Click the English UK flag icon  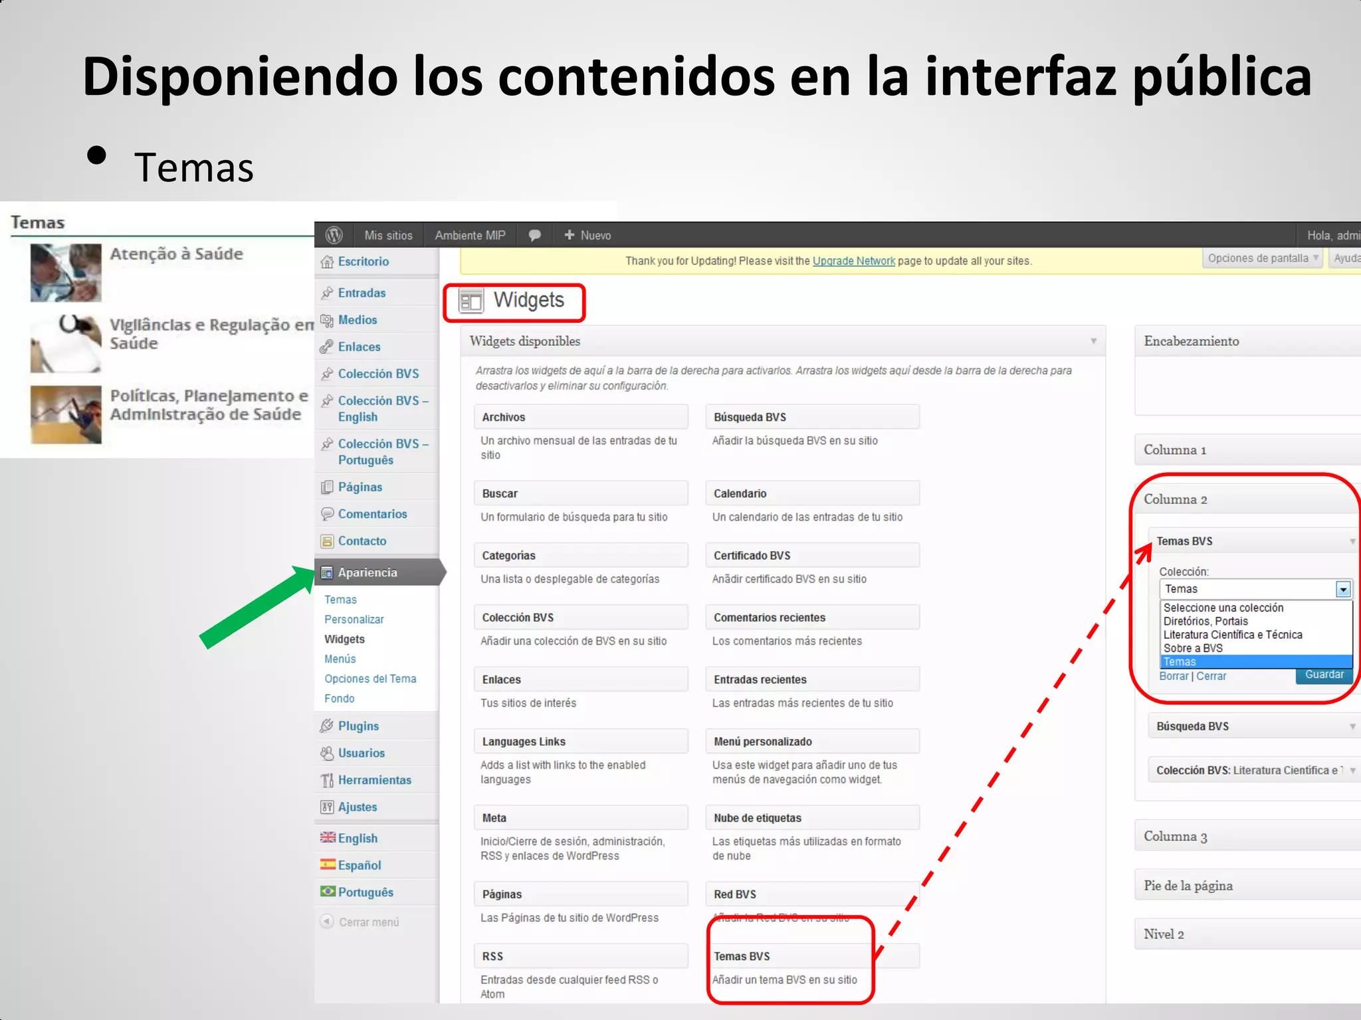click(x=328, y=837)
